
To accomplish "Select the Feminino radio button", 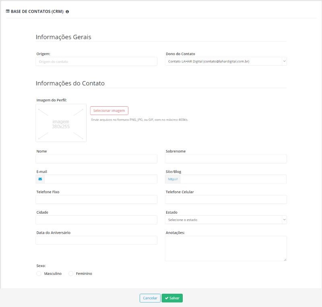I will pyautogui.click(x=71, y=274).
